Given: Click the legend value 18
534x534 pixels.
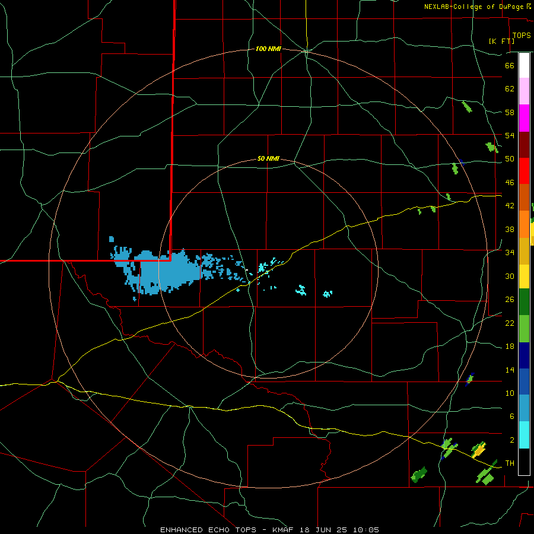Looking at the screenshot, I should [x=510, y=347].
